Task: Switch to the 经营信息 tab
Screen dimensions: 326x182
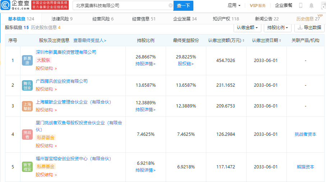Action: 144,19
